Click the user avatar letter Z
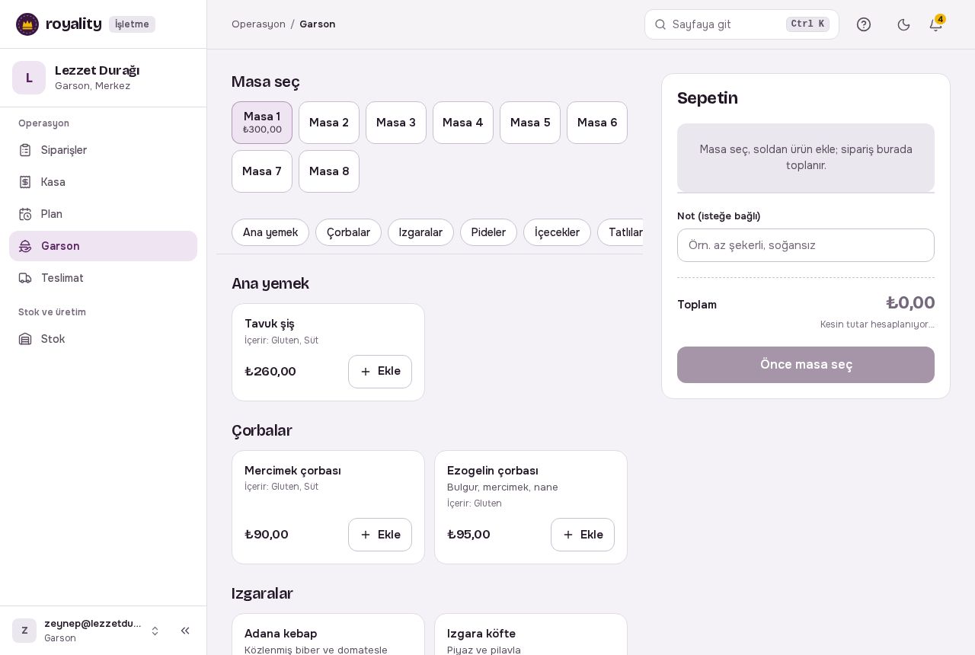 [24, 631]
